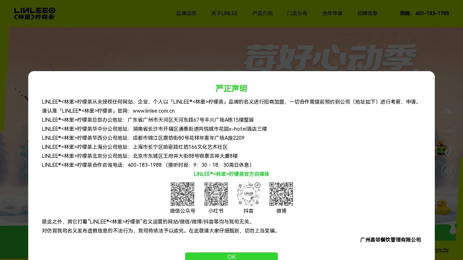Click the 上海分公司地址 address line
The image size is (463, 260).
135,147
